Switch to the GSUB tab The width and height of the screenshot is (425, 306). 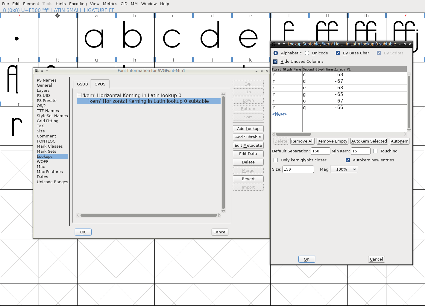82,84
